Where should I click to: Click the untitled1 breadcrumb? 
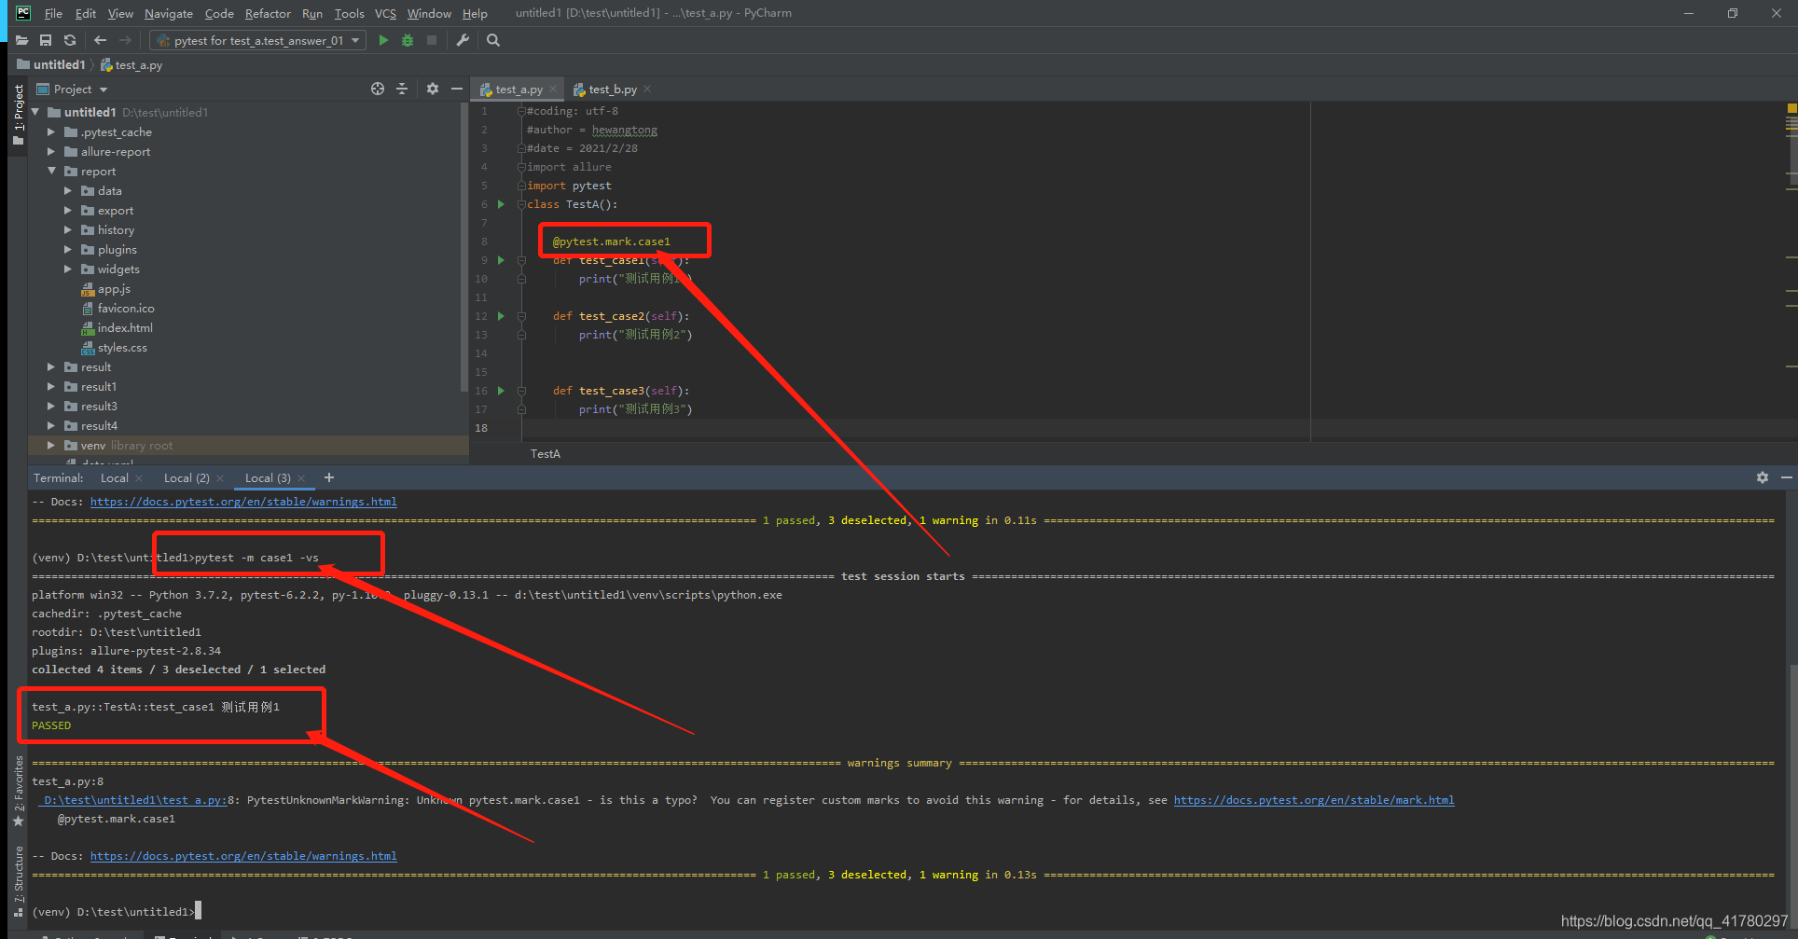click(x=51, y=64)
